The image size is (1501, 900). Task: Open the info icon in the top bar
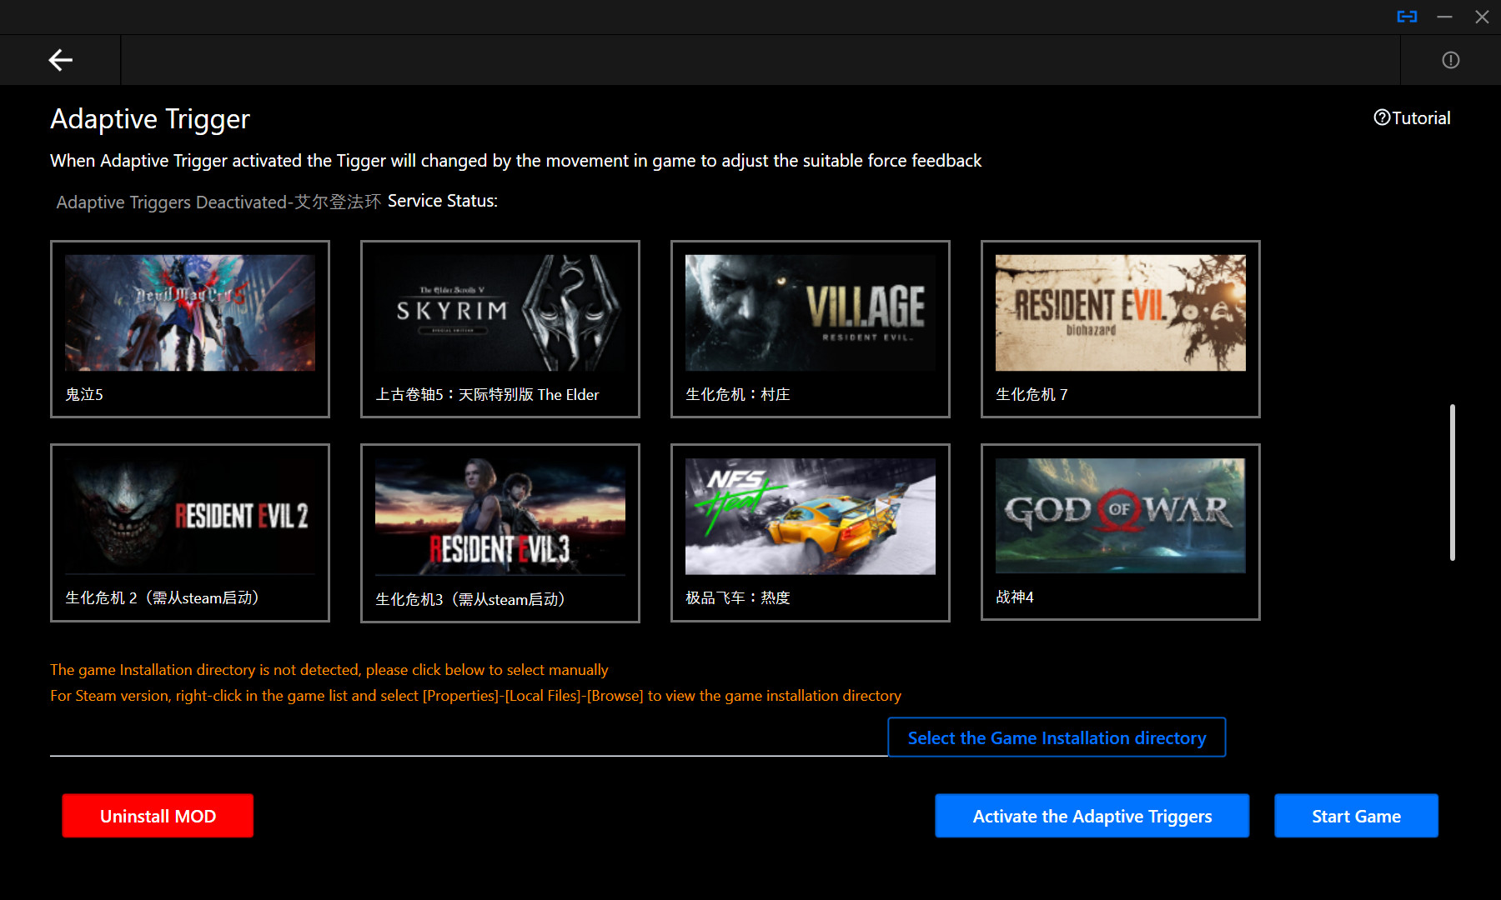point(1451,60)
